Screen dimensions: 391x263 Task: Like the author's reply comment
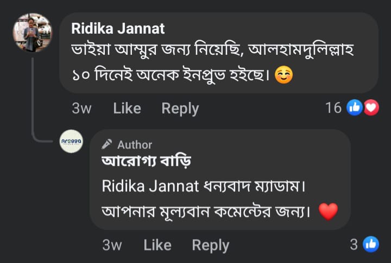click(157, 245)
